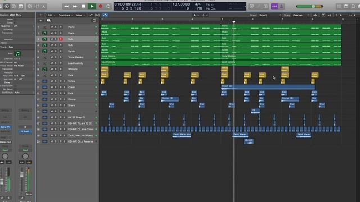360x202 pixels.
Task: Open the List Editors from control bar
Action: (339, 6)
